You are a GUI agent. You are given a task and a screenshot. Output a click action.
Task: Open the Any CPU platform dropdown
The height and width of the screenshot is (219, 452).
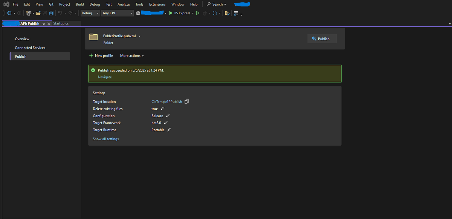tap(118, 13)
